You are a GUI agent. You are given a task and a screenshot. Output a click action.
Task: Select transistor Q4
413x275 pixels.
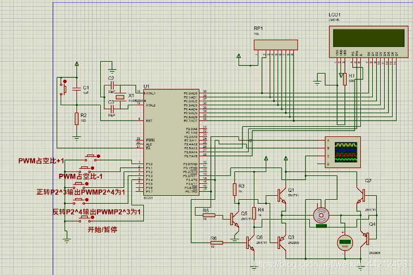click(365, 239)
